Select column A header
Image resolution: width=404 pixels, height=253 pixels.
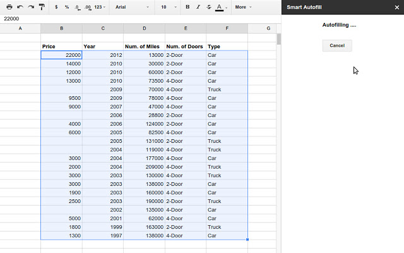pos(20,28)
